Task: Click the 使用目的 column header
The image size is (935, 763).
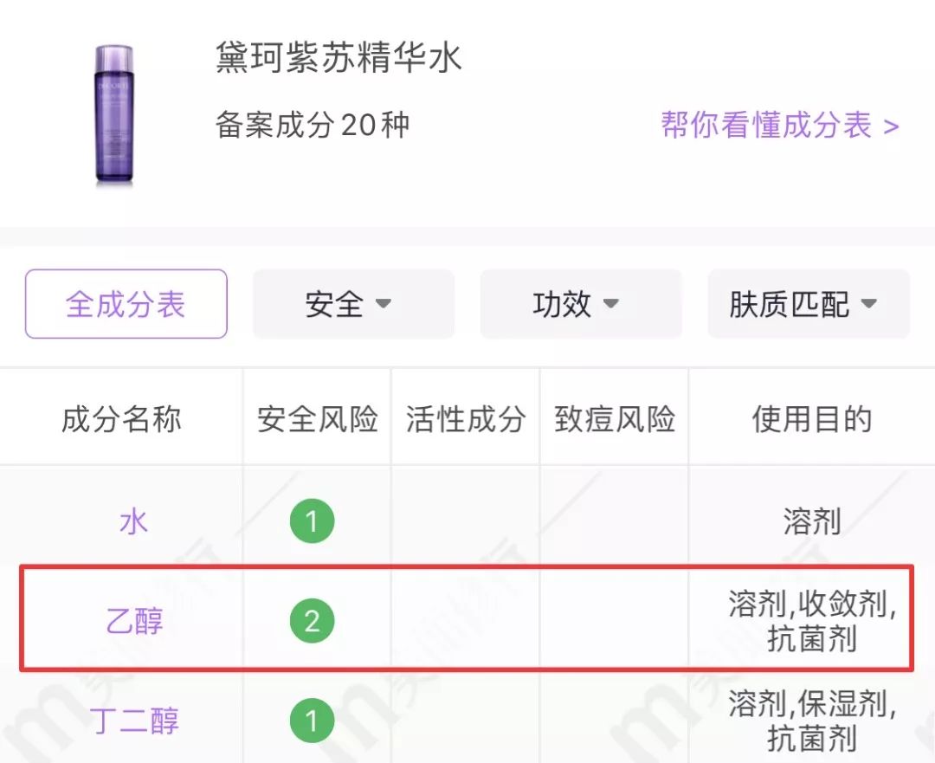Action: (811, 419)
